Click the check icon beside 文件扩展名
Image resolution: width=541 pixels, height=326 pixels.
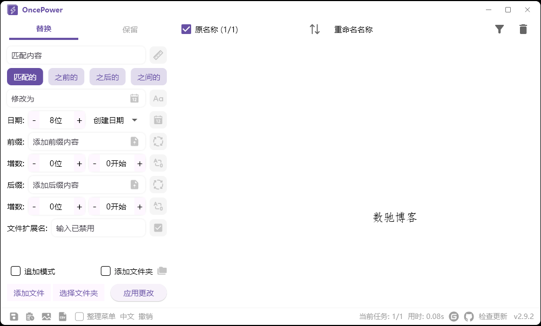[158, 228]
